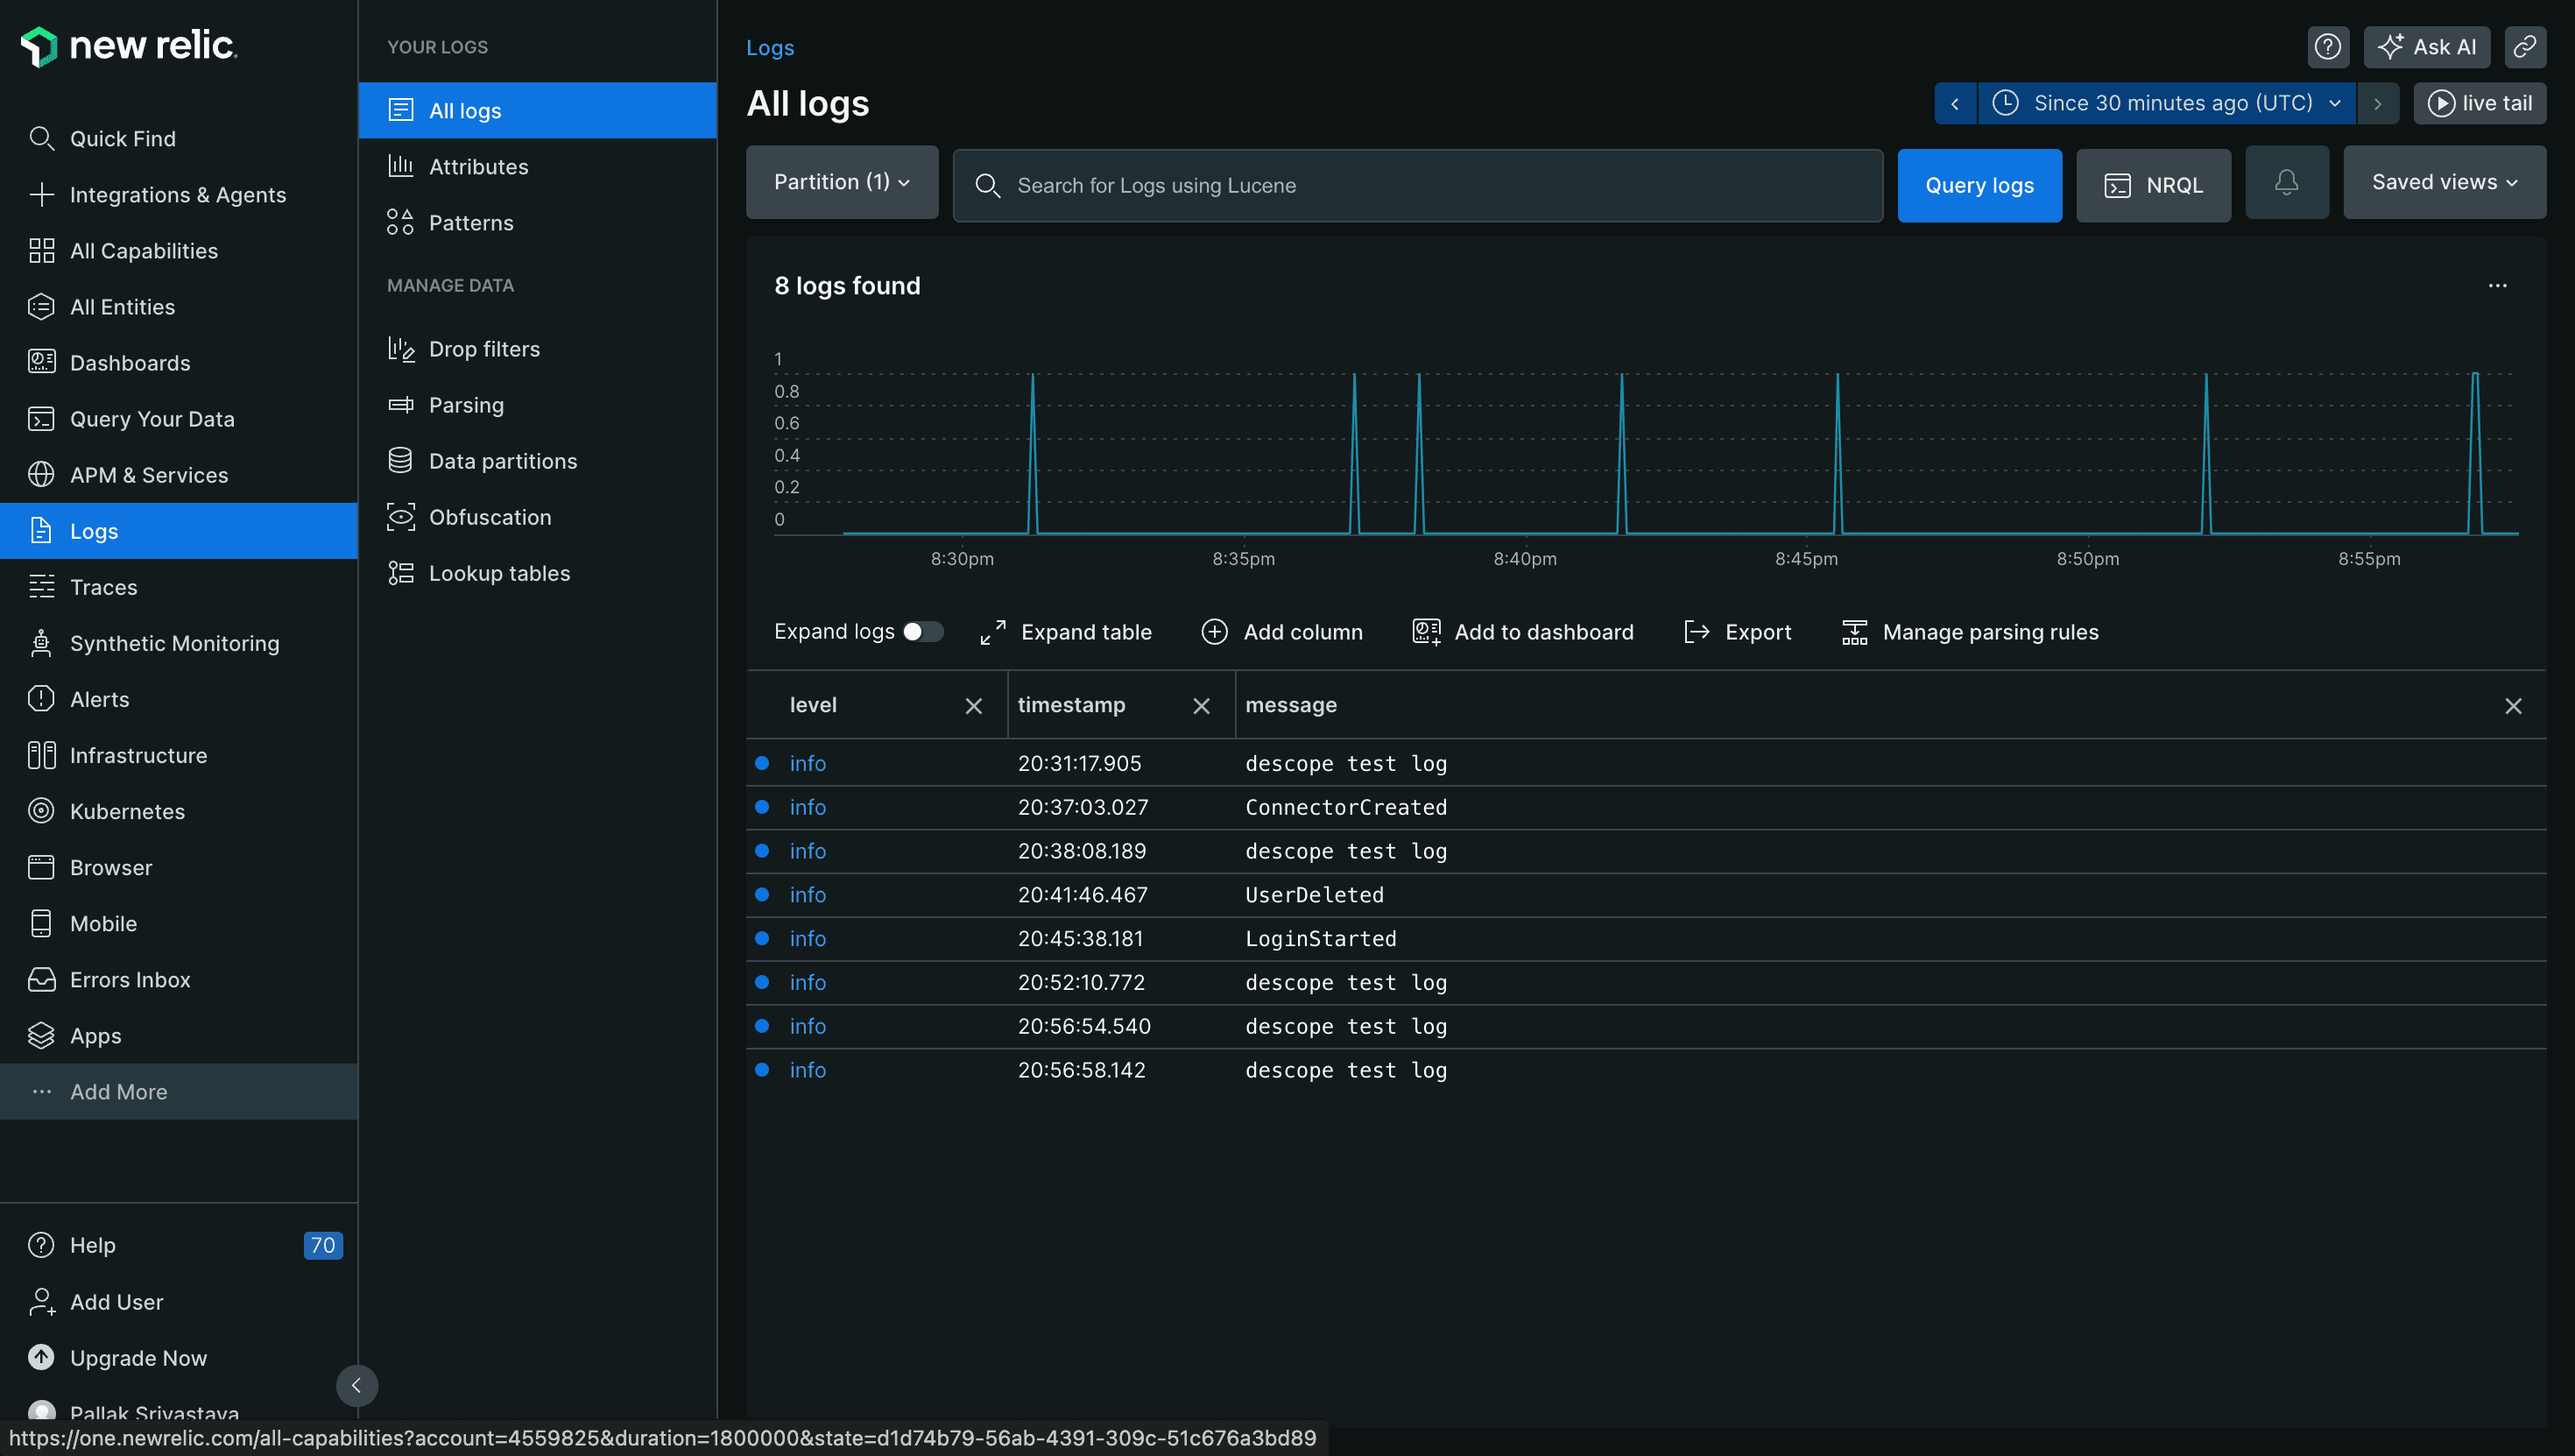Select the Partition (1) dropdown

pos(842,184)
